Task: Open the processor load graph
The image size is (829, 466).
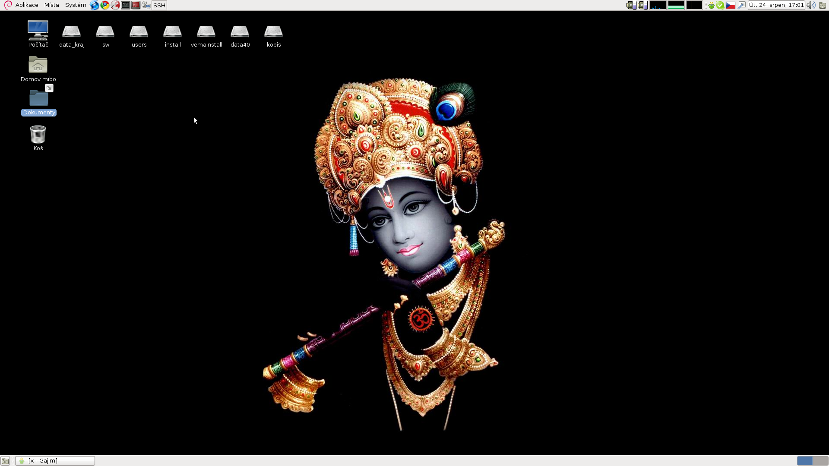Action: click(x=658, y=5)
